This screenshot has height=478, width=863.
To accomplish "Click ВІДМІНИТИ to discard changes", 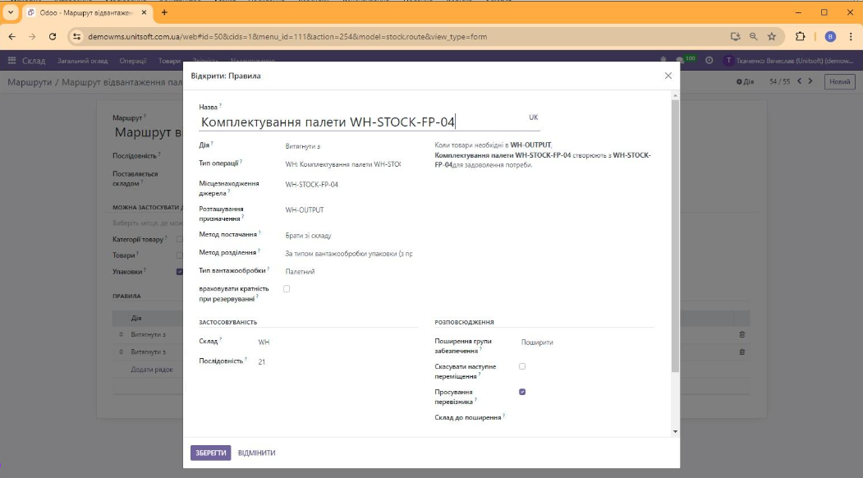I will [256, 453].
